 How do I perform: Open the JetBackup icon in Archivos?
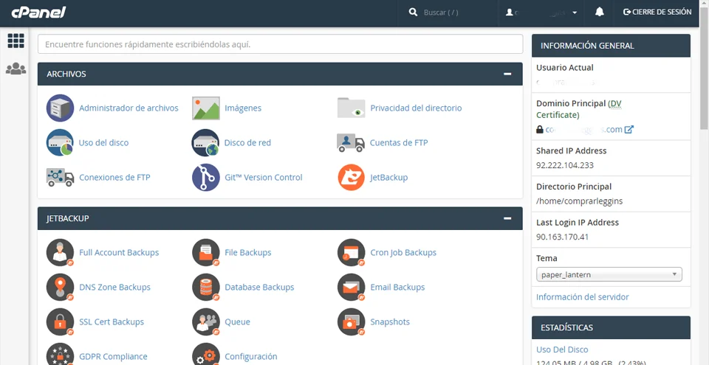[x=351, y=178]
